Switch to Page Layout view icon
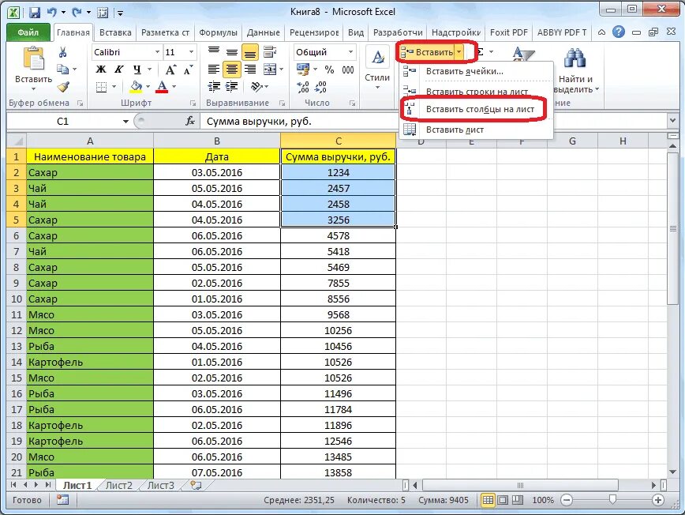Screen dimensions: 685x515 pos(503,500)
